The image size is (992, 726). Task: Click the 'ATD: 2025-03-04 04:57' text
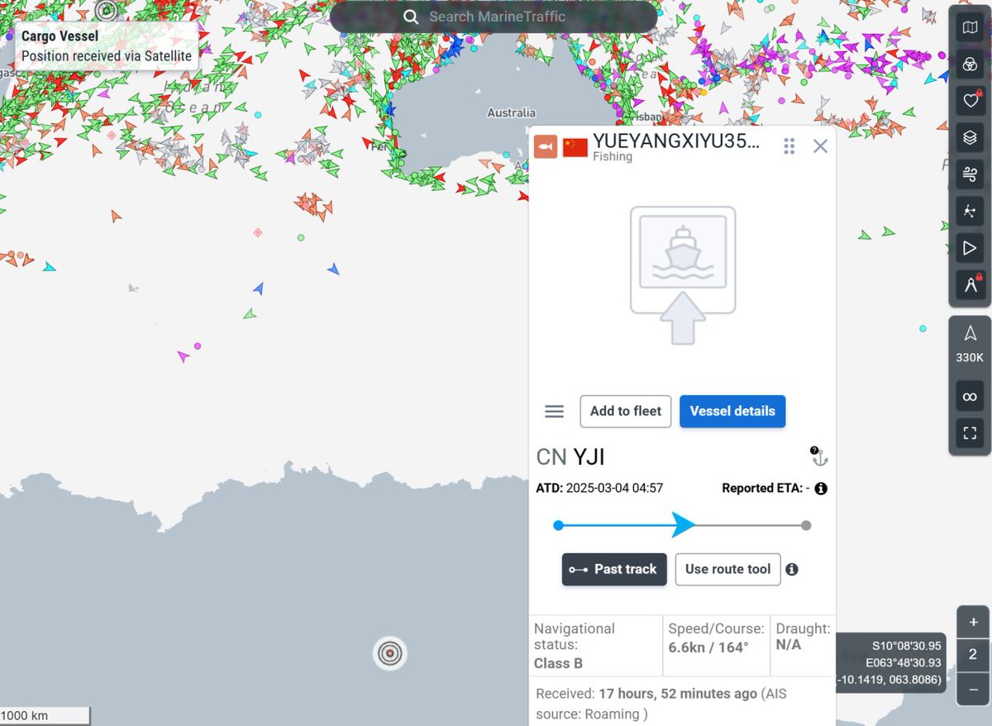pos(599,489)
